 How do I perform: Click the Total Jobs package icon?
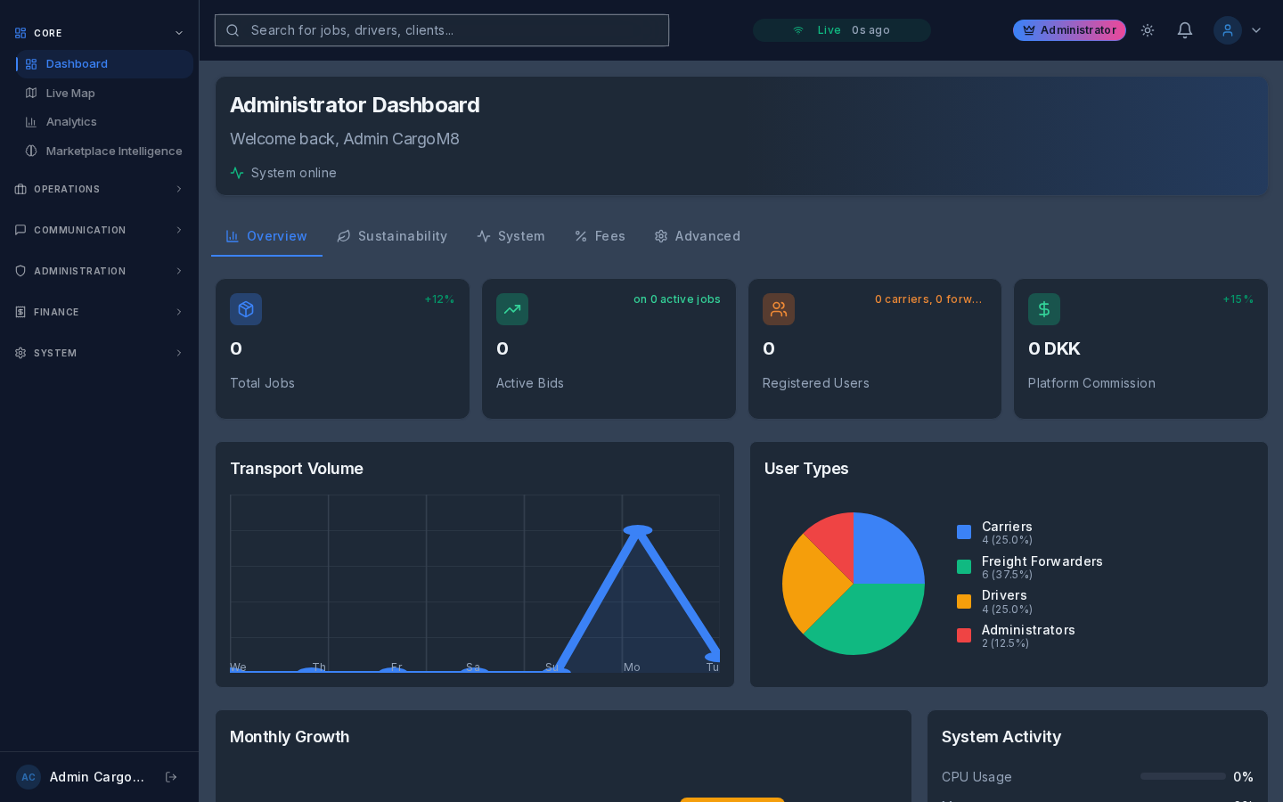pos(246,309)
